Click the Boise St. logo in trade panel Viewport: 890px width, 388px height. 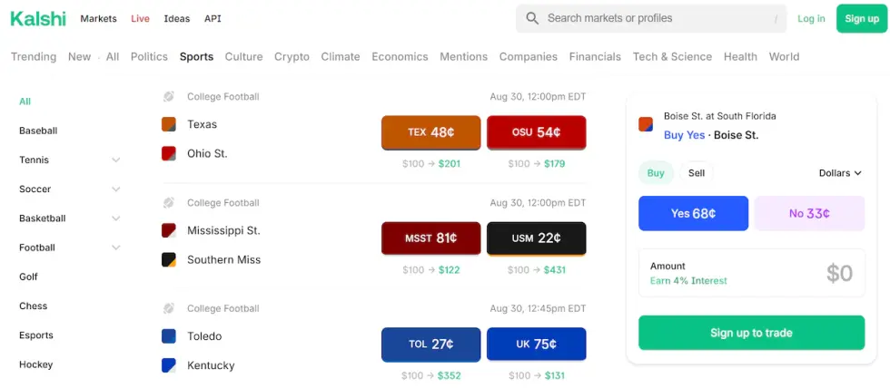(646, 124)
